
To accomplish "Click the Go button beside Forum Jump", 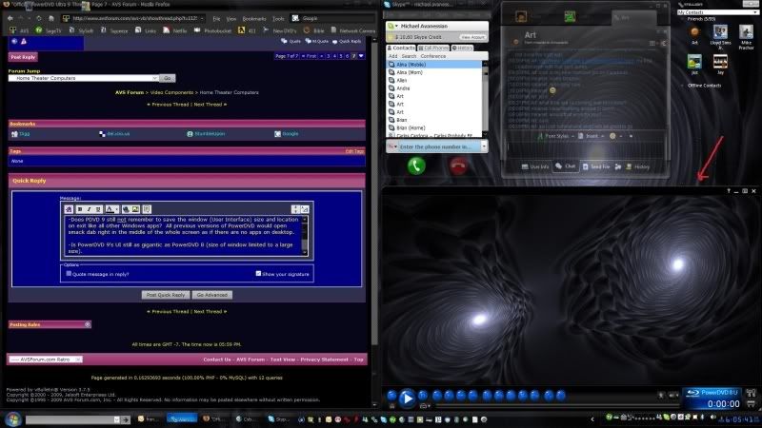I will click(168, 78).
